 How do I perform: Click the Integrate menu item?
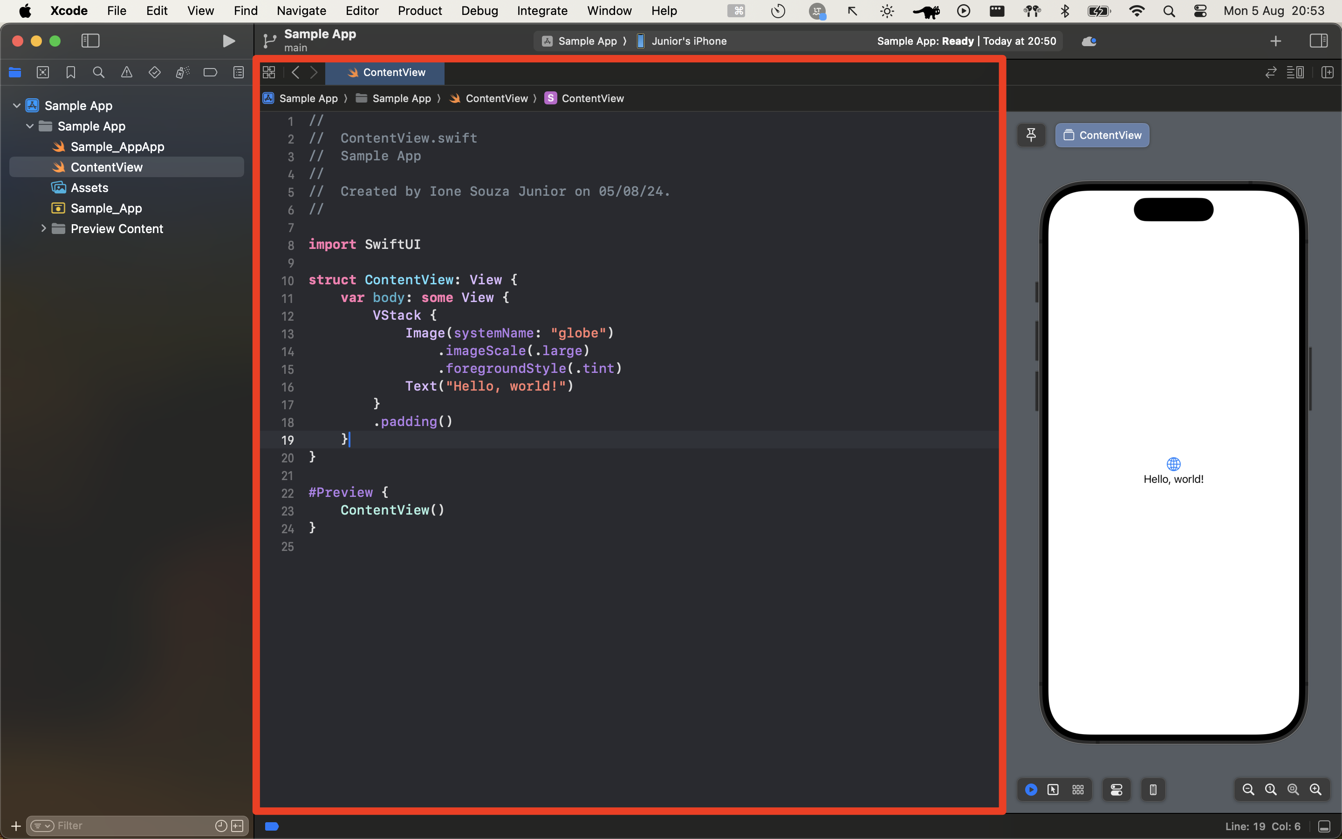pyautogui.click(x=541, y=10)
